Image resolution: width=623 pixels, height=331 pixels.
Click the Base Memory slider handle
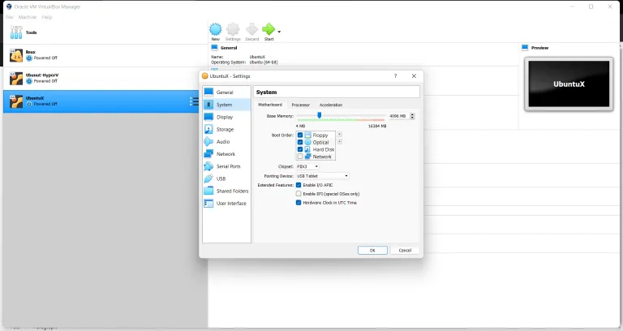[319, 115]
